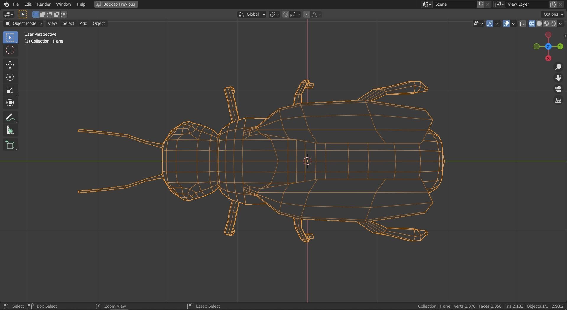Open the overlays settings dropdown arrow
Image resolution: width=567 pixels, height=310 pixels.
point(514,24)
